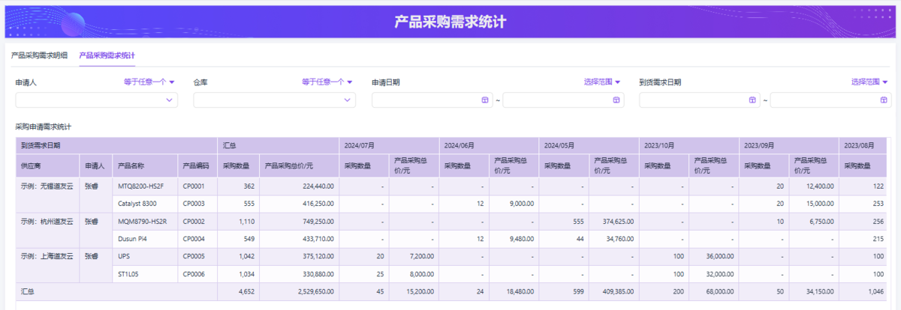This screenshot has height=310, width=901.
Task: Select the 产品采购需求统计 tab
Action: pos(107,55)
